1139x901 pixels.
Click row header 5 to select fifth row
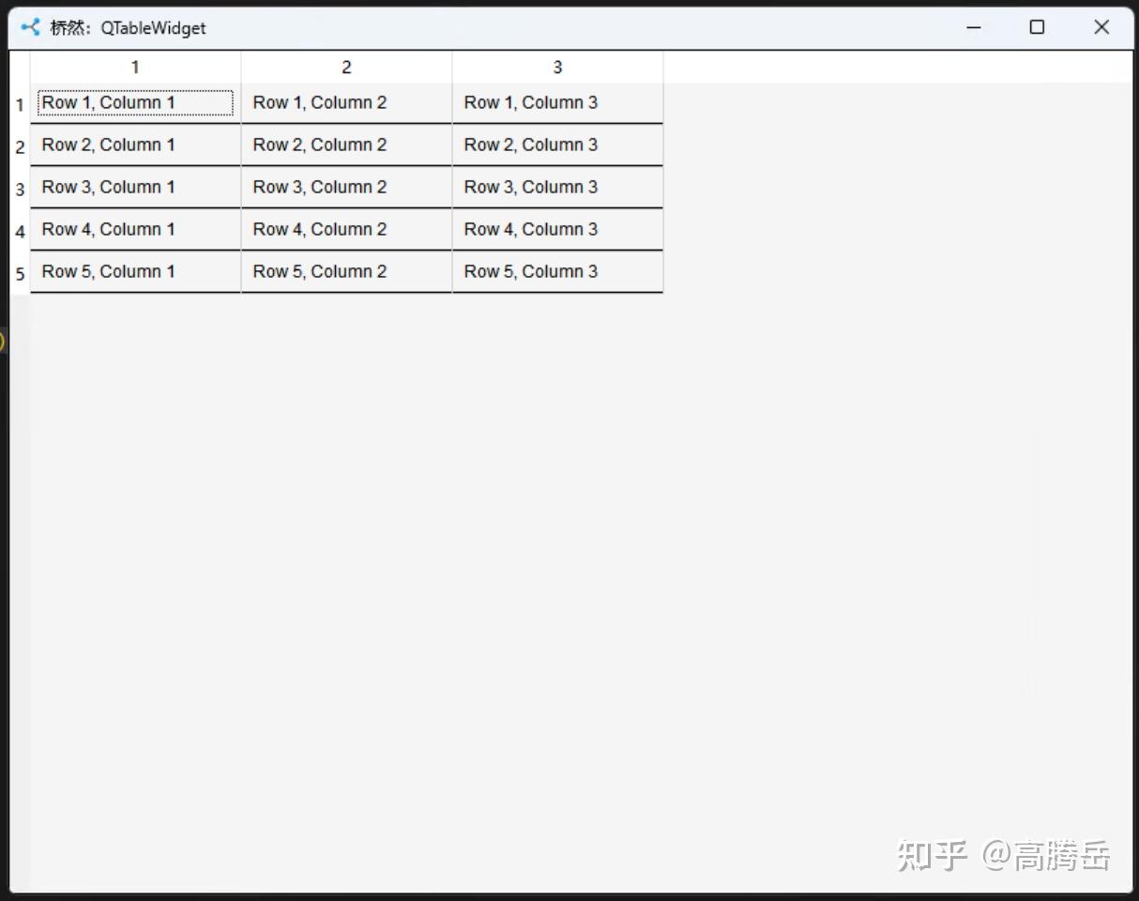point(20,273)
